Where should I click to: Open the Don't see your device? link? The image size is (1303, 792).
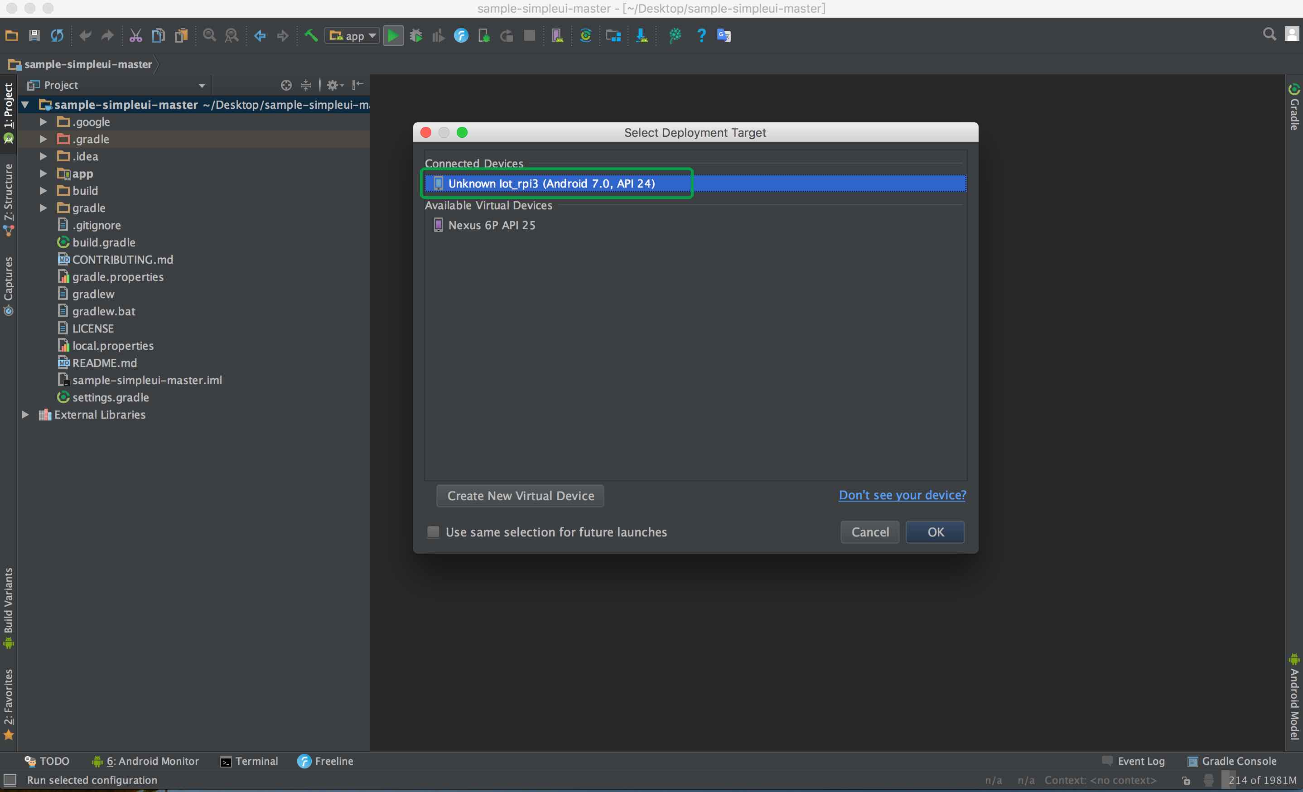coord(902,495)
